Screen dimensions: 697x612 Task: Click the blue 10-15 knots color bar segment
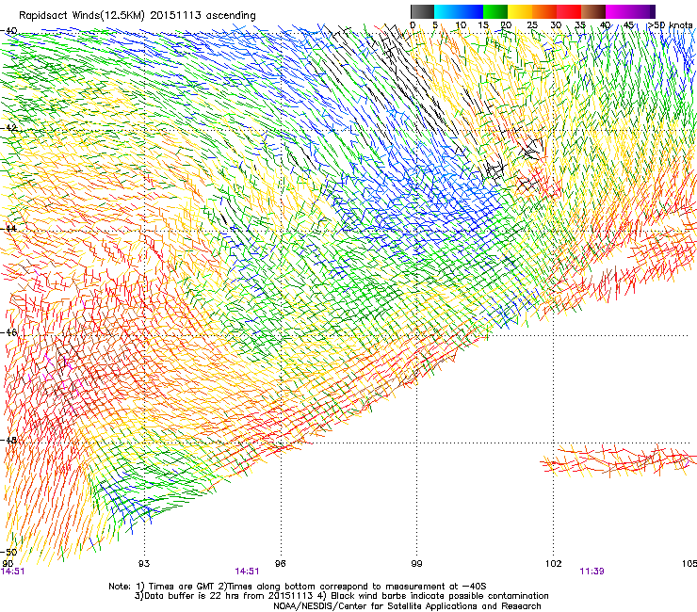[x=471, y=11]
